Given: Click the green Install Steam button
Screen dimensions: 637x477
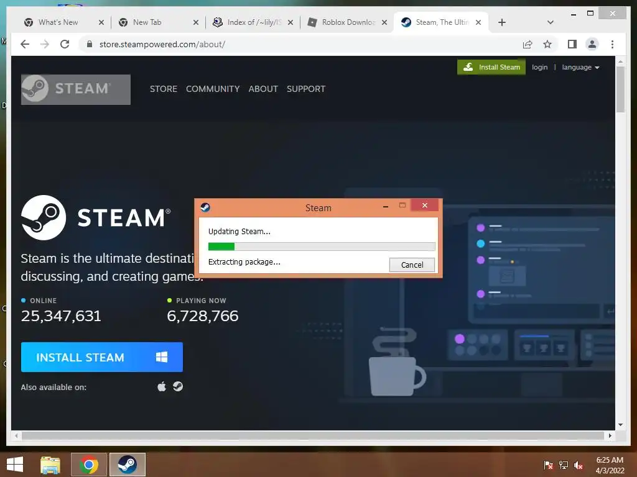Looking at the screenshot, I should pyautogui.click(x=491, y=67).
